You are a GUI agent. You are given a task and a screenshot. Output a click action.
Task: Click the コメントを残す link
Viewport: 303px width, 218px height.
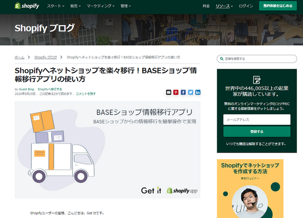(x=86, y=94)
